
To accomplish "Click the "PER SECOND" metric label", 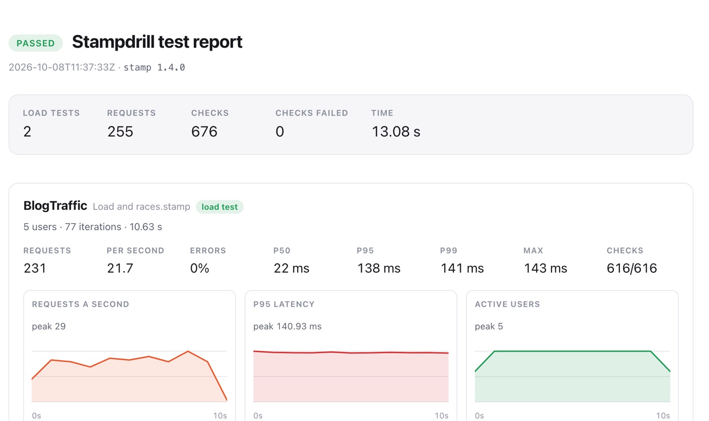I will click(135, 250).
